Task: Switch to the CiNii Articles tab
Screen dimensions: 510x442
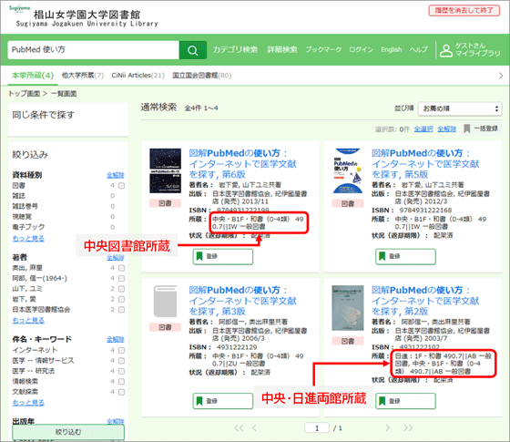Action: pyautogui.click(x=138, y=75)
